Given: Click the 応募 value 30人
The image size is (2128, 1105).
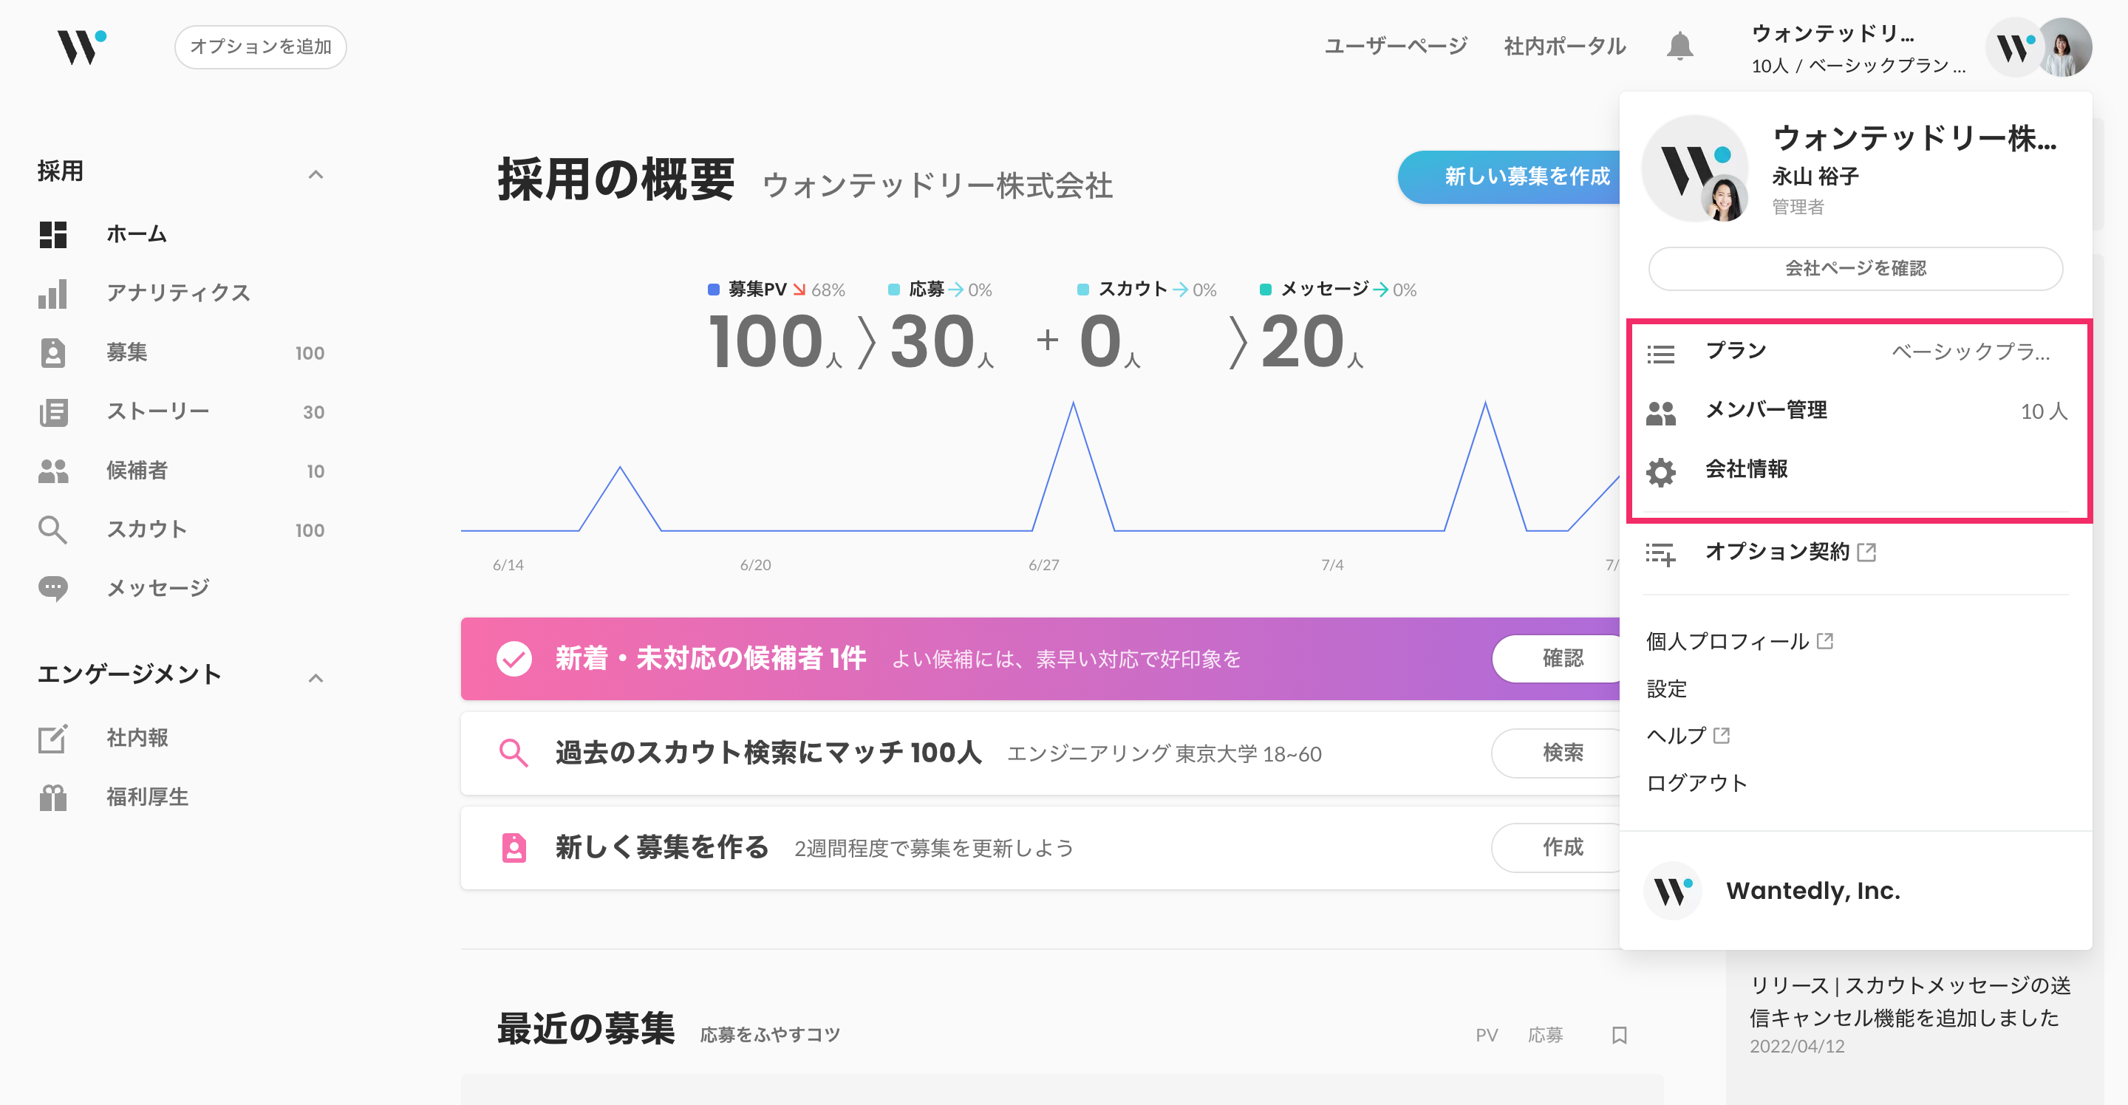Looking at the screenshot, I should click(x=941, y=342).
